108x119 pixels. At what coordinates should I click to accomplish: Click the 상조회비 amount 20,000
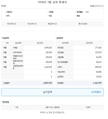click(99, 77)
